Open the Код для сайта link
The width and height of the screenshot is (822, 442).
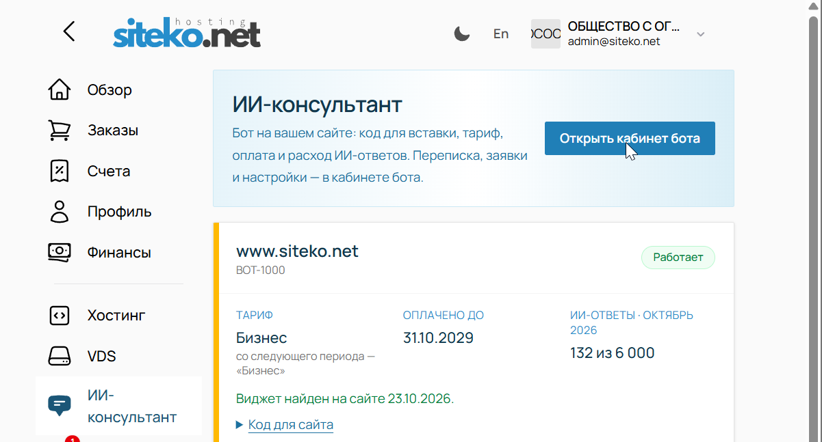tap(291, 424)
